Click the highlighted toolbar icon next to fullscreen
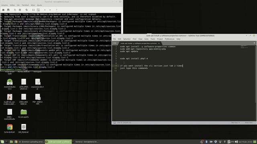This screenshot has width=257, height=144. coord(38,10)
